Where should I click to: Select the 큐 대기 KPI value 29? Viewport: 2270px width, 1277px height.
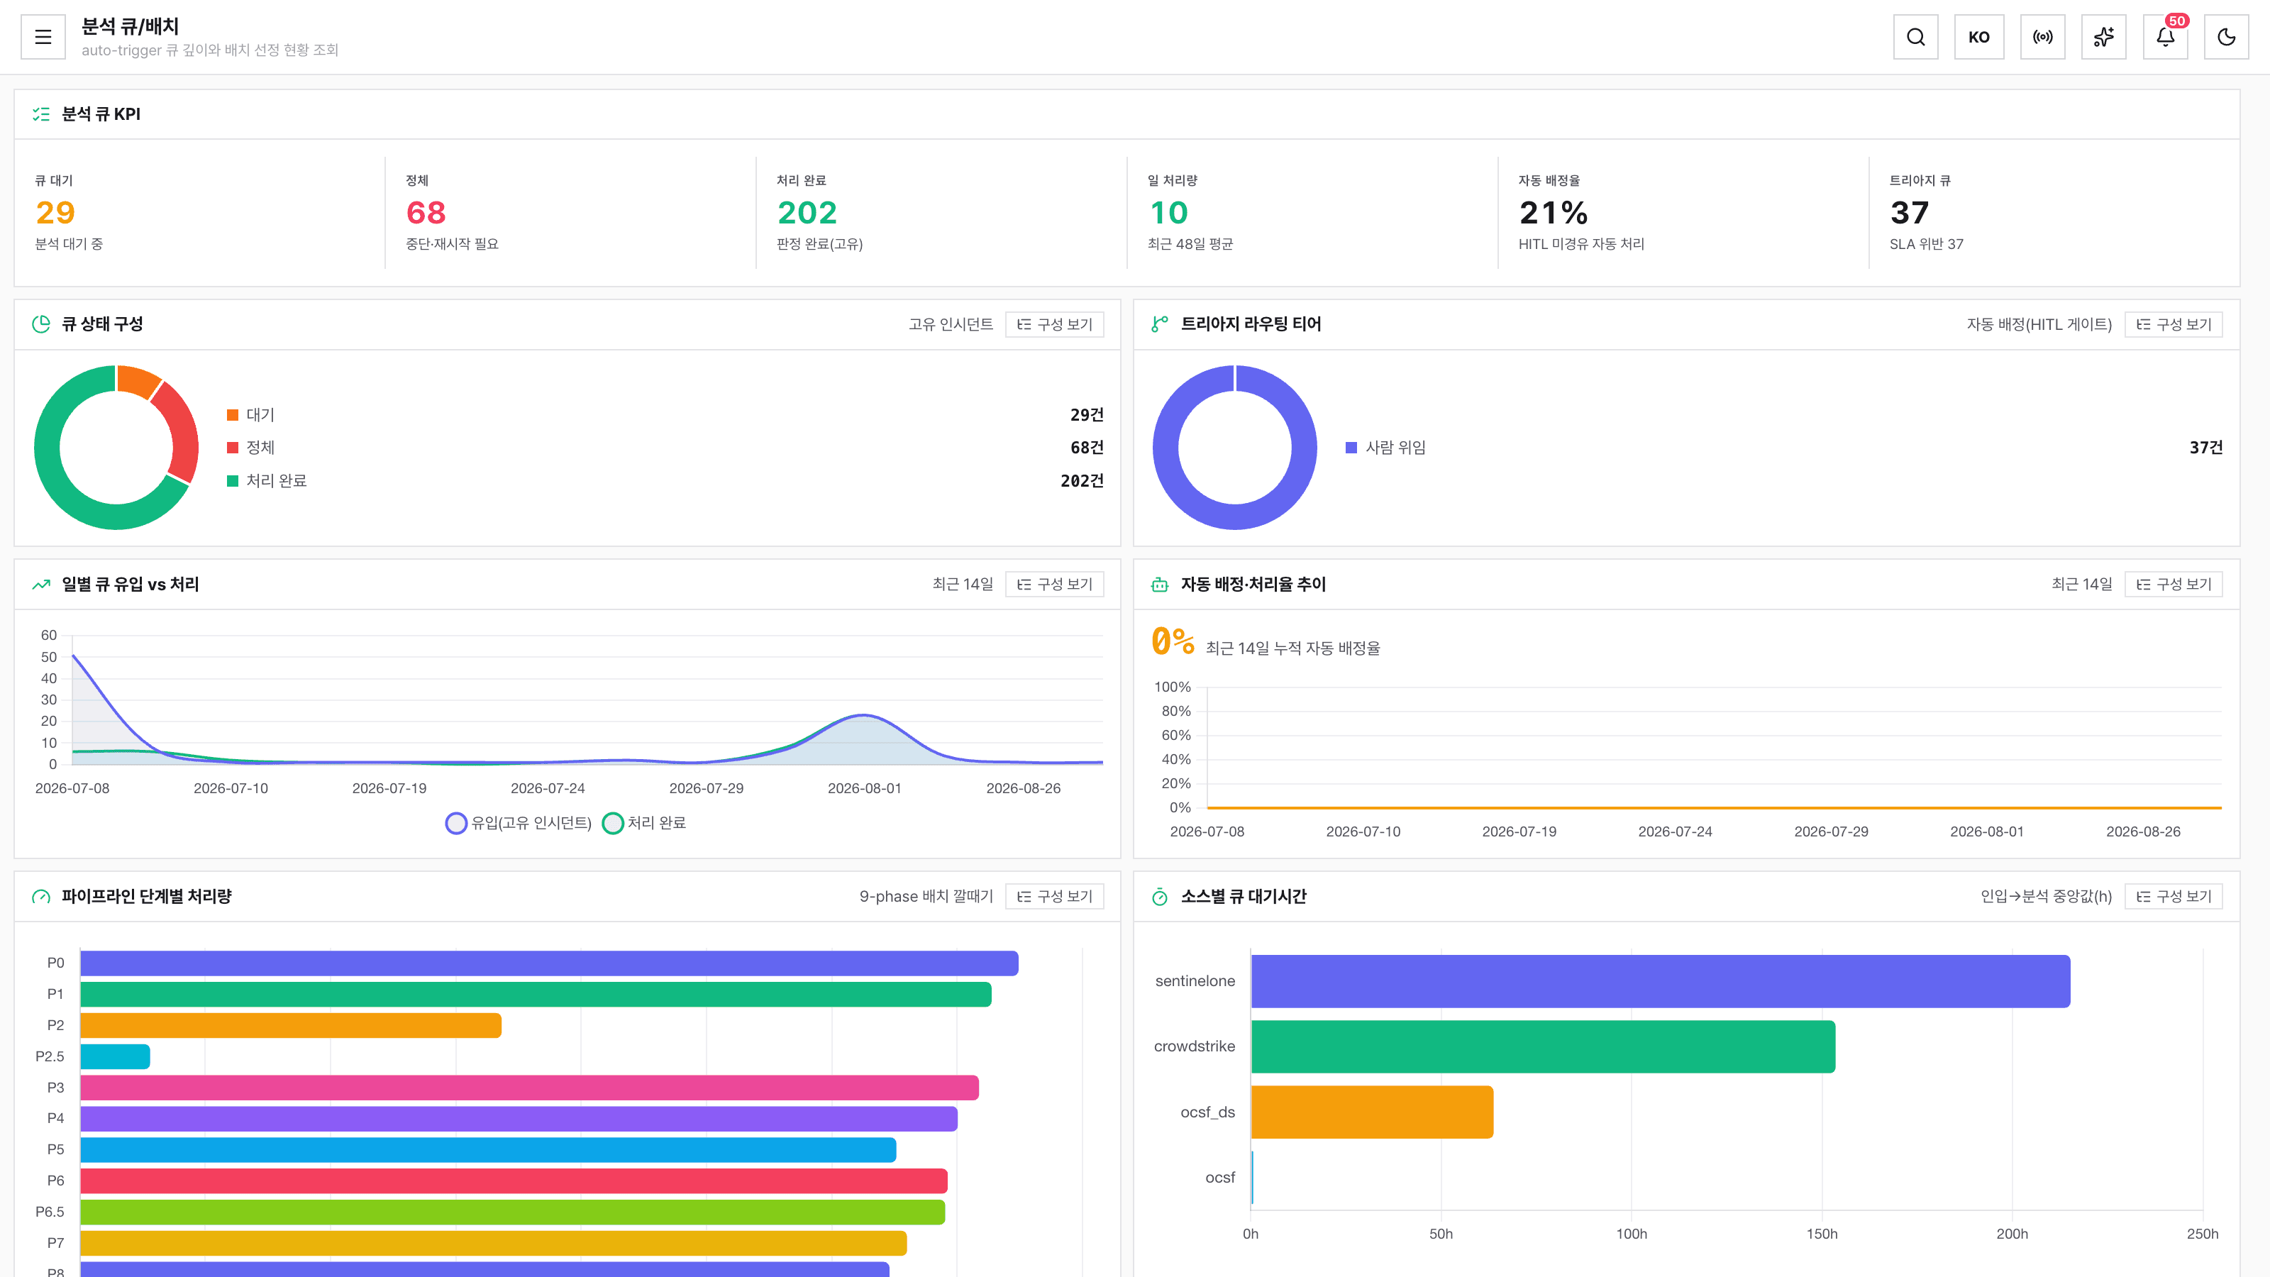[x=55, y=212]
